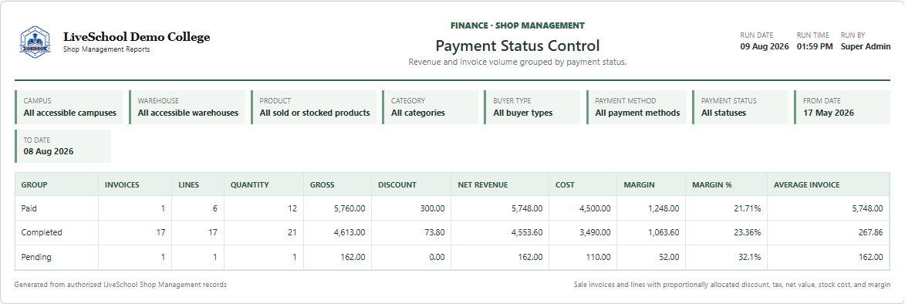Click the All statuses filter value
Viewport: 905px width, 304px height.
click(723, 113)
